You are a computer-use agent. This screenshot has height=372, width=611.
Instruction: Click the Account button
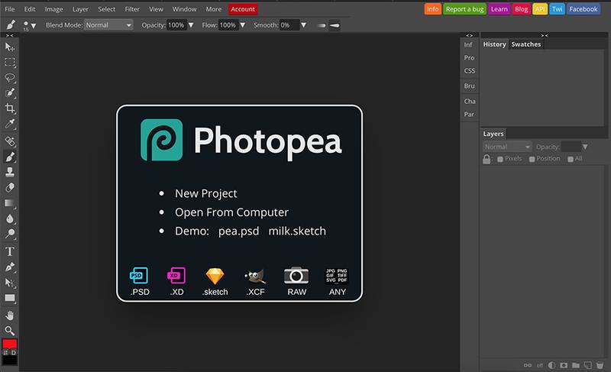tap(243, 9)
